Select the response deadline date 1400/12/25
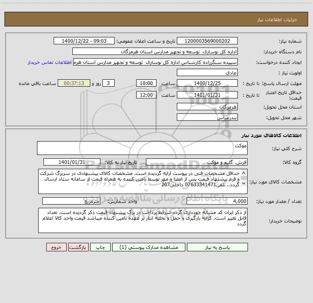Image resolution: width=313 pixels, height=303 pixels. tap(207, 83)
